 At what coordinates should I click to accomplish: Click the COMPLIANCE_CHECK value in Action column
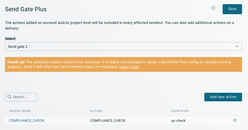107,121
